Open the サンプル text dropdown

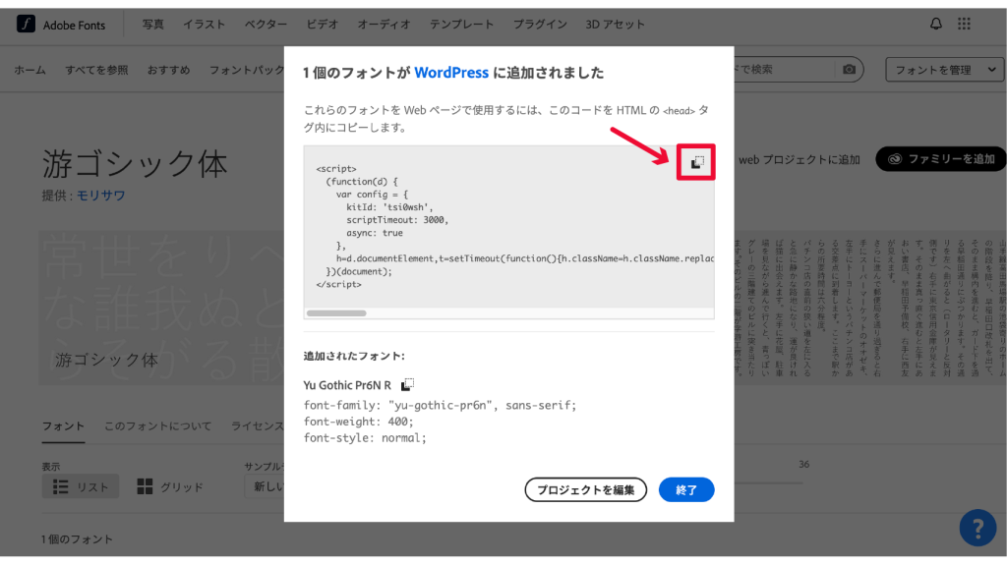click(265, 486)
